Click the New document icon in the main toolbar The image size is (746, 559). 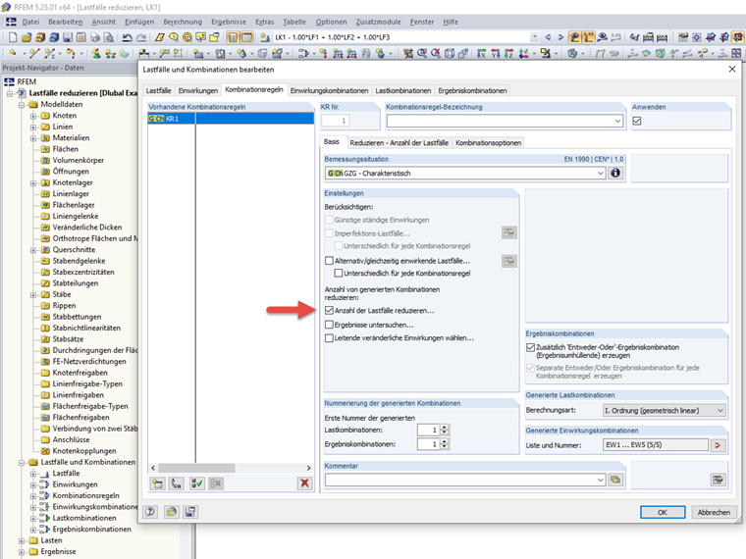click(x=13, y=37)
